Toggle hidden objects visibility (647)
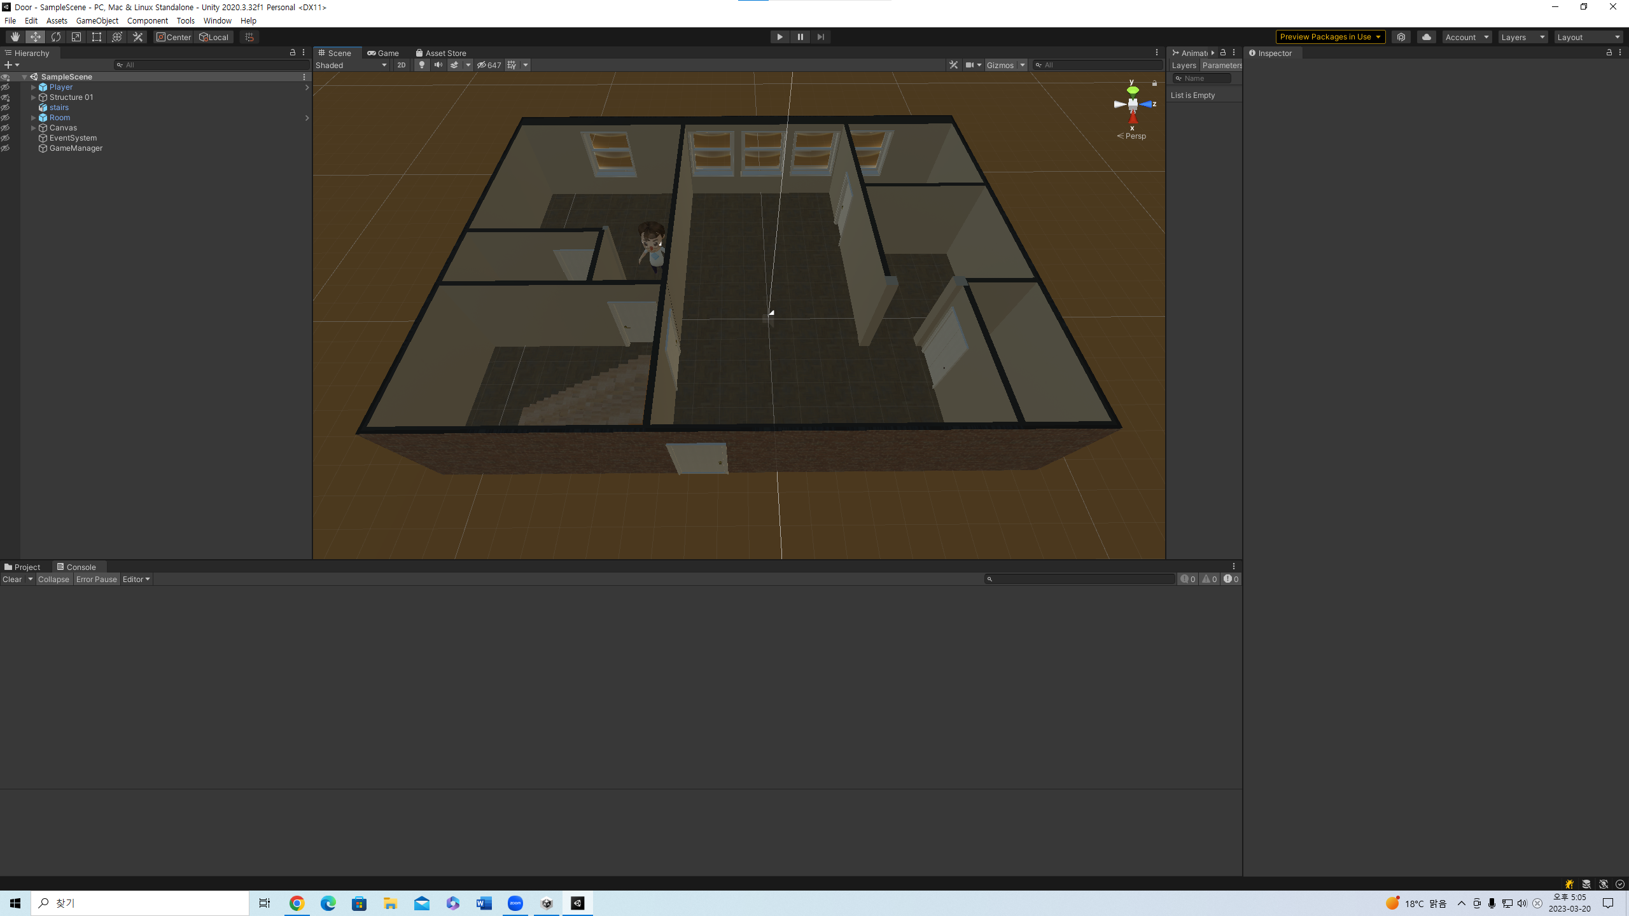 tap(489, 65)
